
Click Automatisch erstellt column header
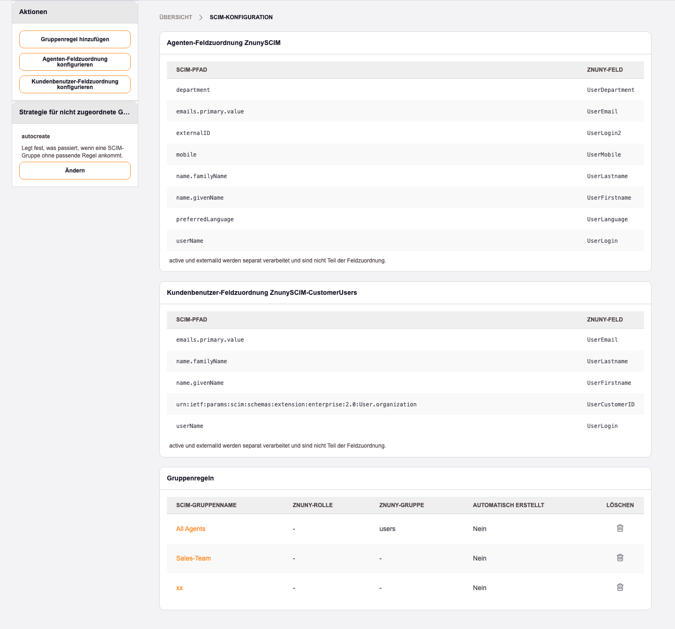(509, 505)
